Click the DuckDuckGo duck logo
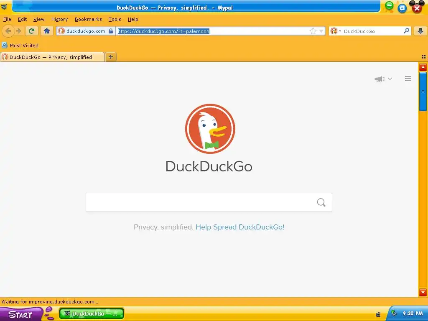 tap(210, 129)
